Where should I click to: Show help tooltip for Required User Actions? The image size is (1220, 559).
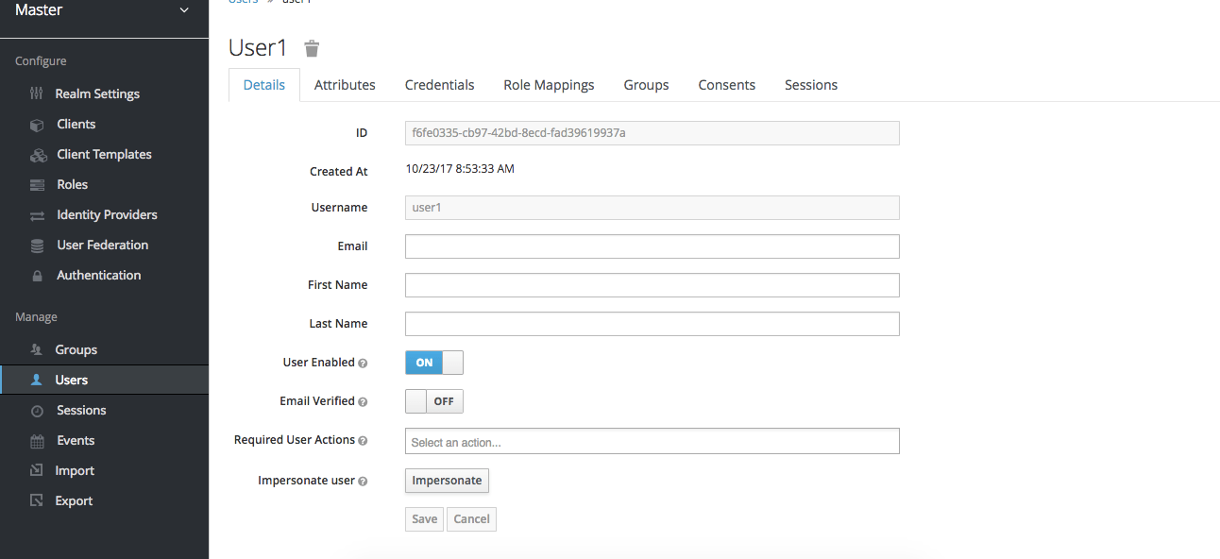[x=363, y=440]
